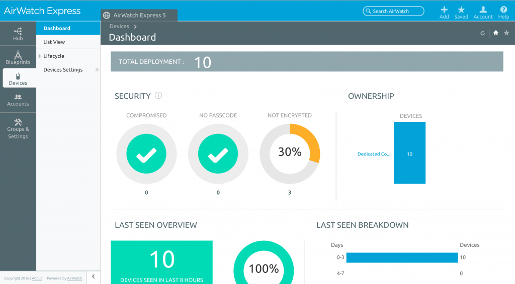Screen dimensions: 515x284
Task: Click the globe icon beside AirWatch Express 5
Action: coord(107,16)
